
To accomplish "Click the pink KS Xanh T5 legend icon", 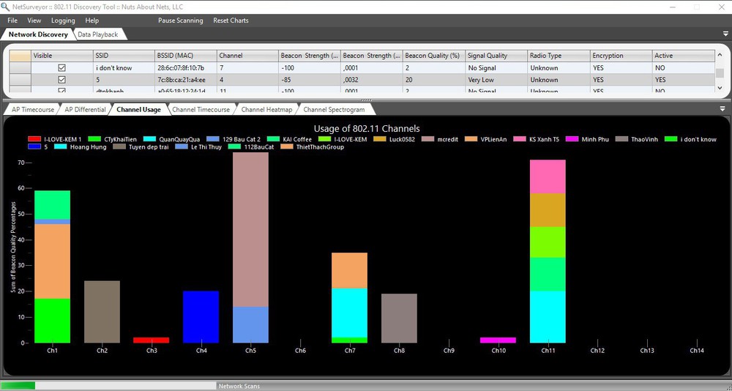I will tap(519, 139).
